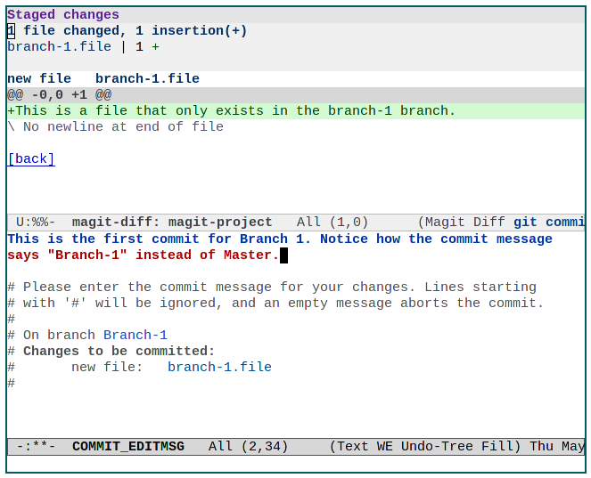This screenshot has height=478, width=591.
Task: Select the 'No newline at end of file' line
Action: point(115,126)
